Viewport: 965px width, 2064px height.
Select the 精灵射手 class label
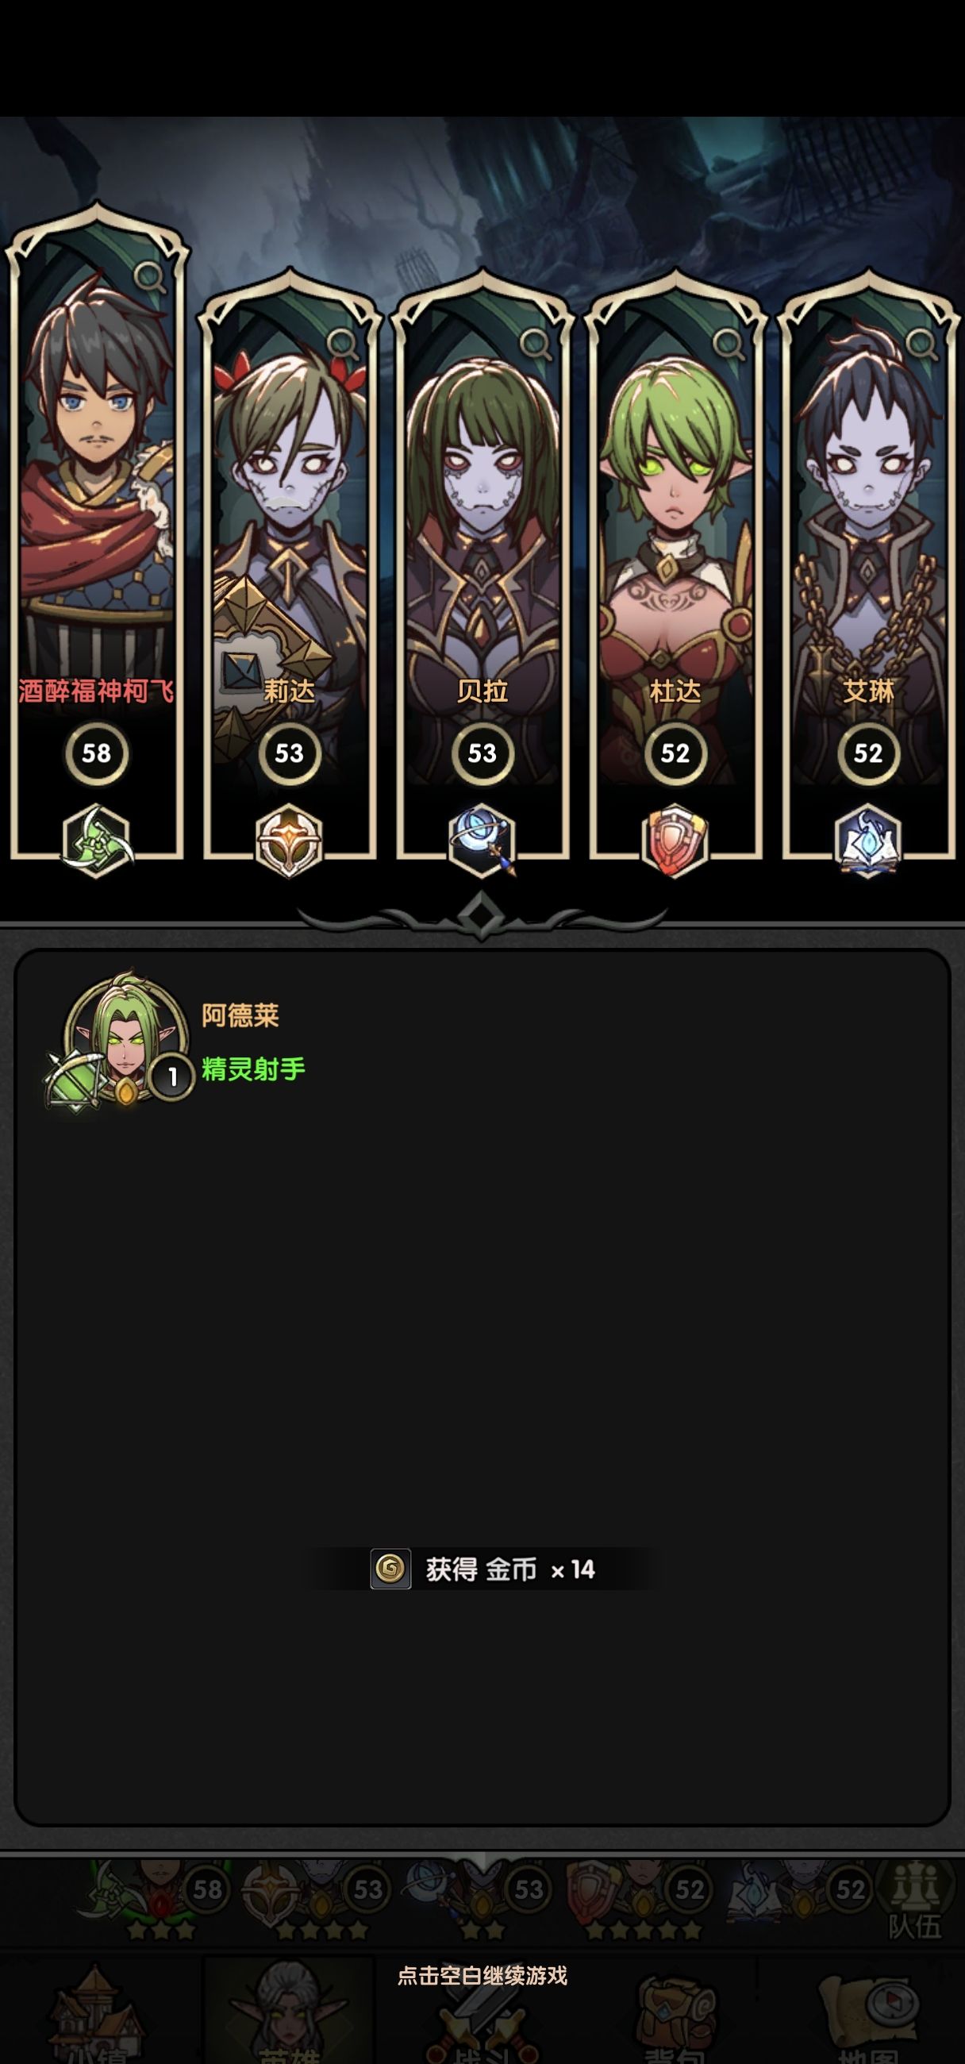click(253, 1069)
